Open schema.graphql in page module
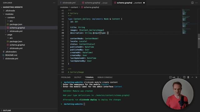Screen dimensions: 200x112 point(17,45)
